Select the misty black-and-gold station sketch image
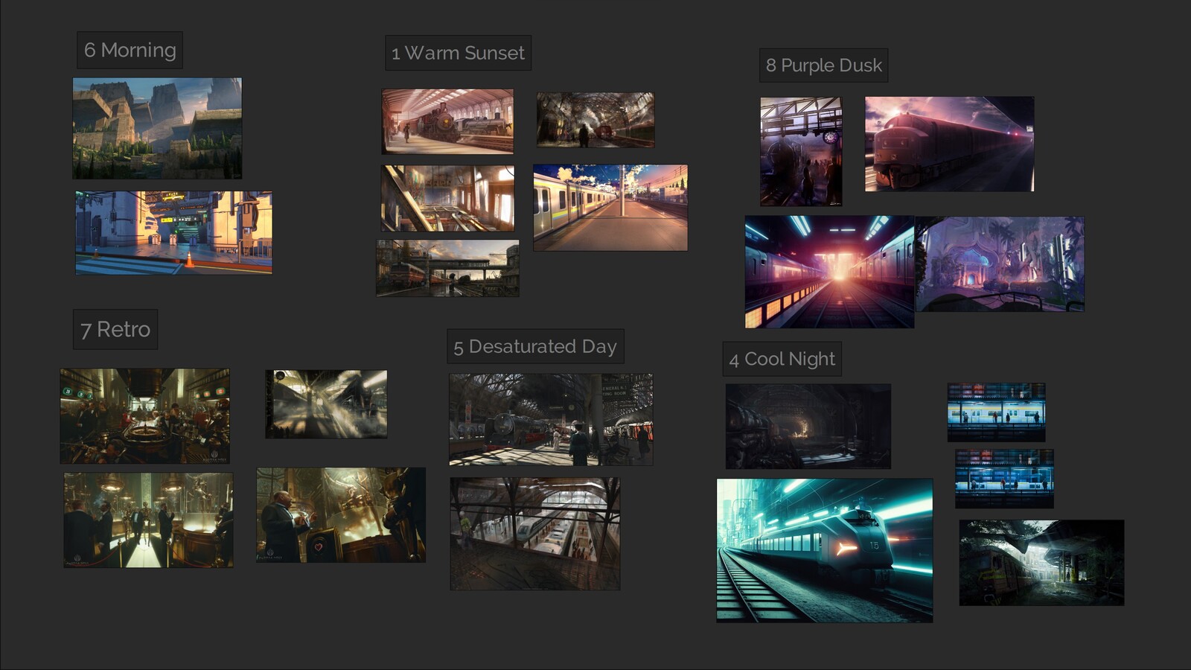The width and height of the screenshot is (1191, 670). point(326,403)
